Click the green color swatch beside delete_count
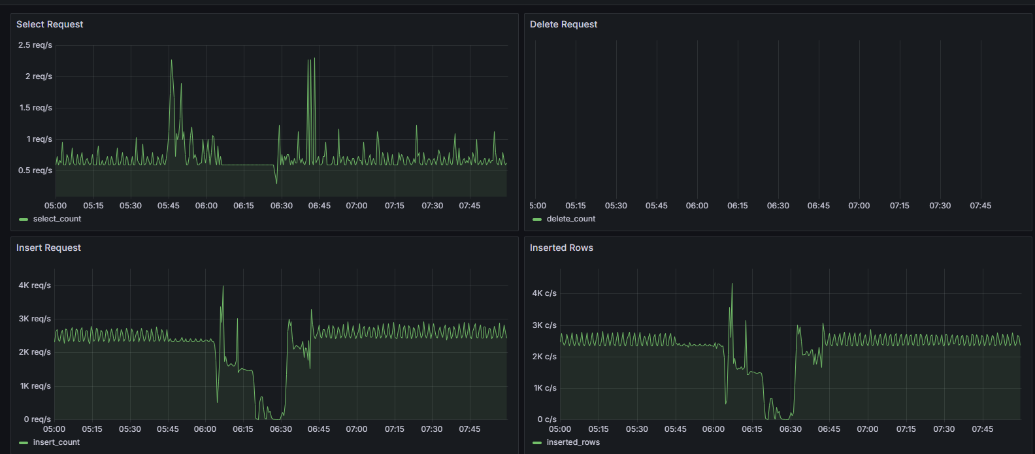The height and width of the screenshot is (454, 1035). click(537, 219)
